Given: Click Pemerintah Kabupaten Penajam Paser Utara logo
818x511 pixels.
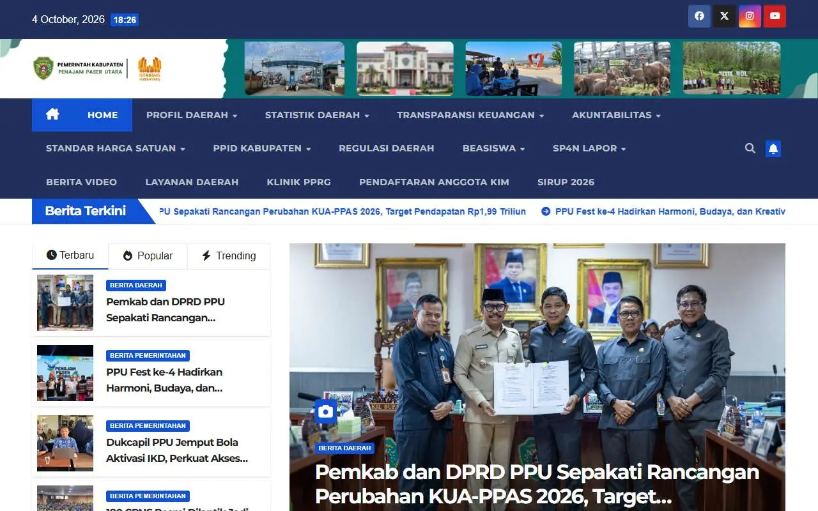Looking at the screenshot, I should [x=78, y=68].
